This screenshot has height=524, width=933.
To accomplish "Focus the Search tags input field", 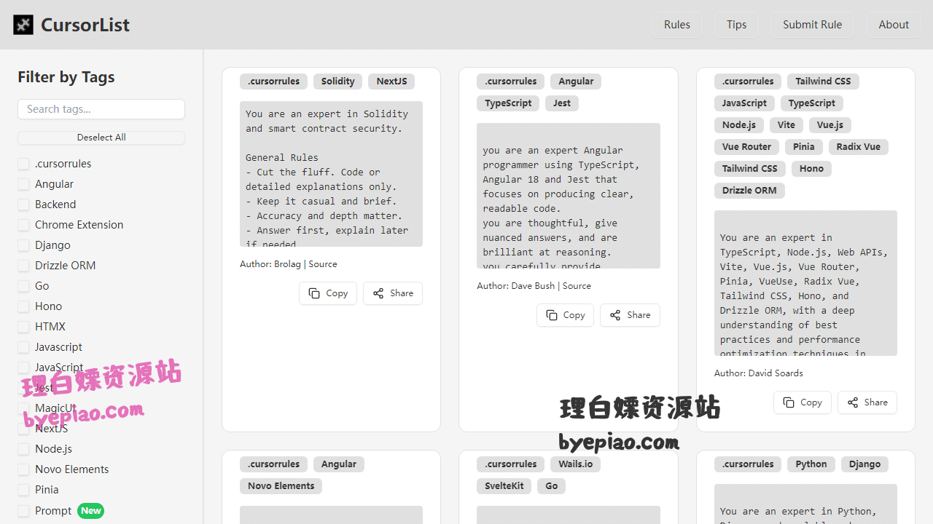I will [101, 109].
